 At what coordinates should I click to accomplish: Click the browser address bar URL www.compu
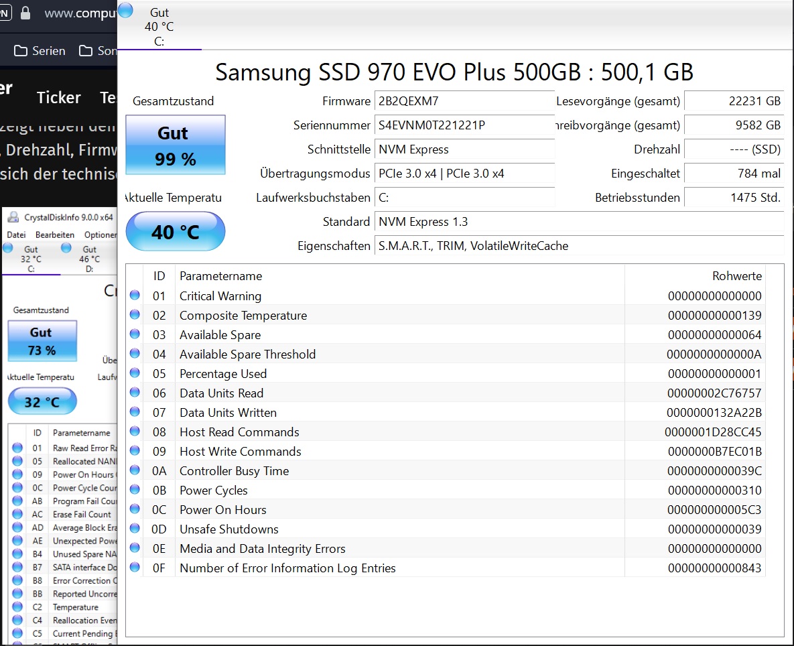click(x=80, y=13)
